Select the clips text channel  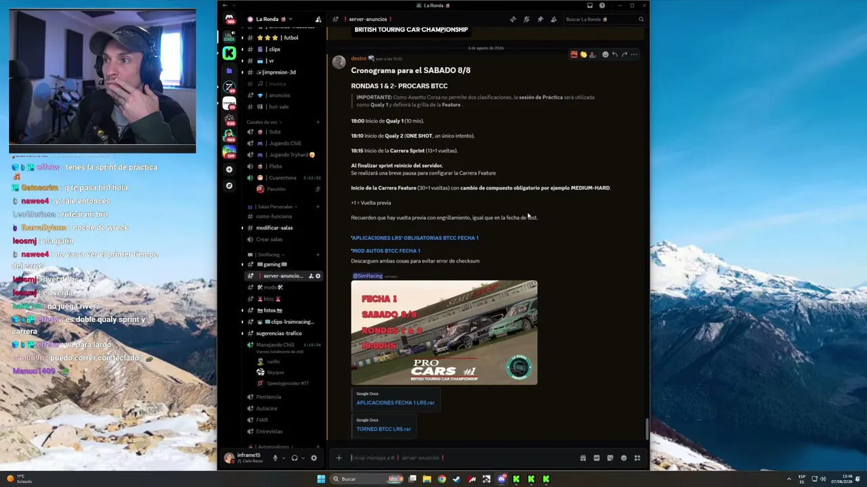[283, 49]
